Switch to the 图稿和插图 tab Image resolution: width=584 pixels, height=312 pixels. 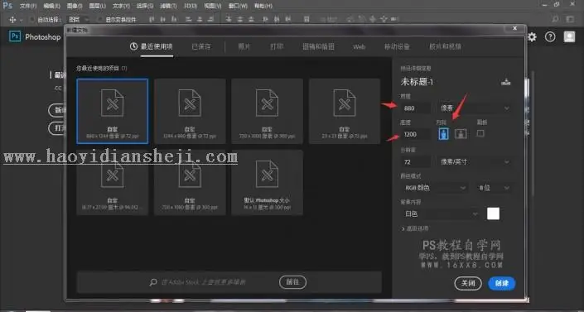(x=318, y=46)
